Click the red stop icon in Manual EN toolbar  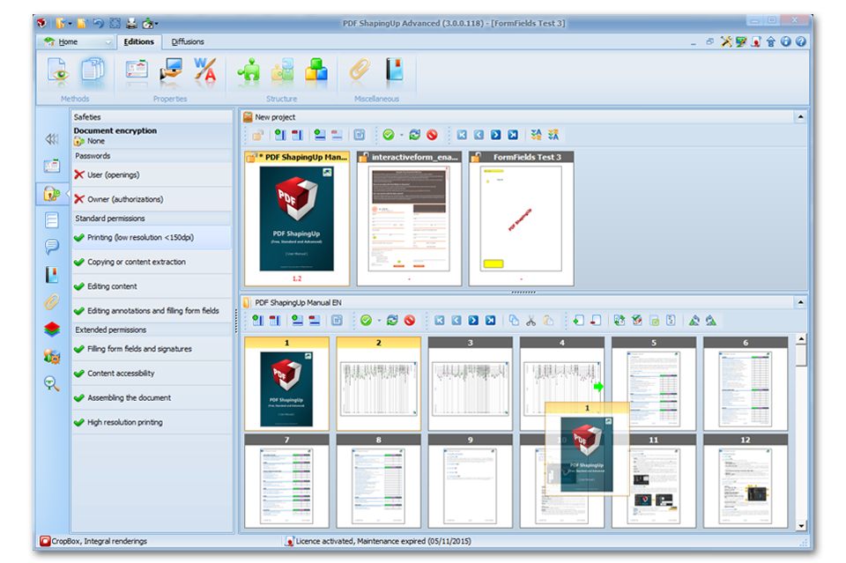(x=410, y=321)
